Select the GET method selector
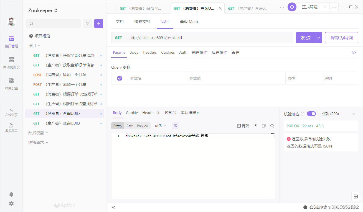 pyautogui.click(x=118, y=38)
